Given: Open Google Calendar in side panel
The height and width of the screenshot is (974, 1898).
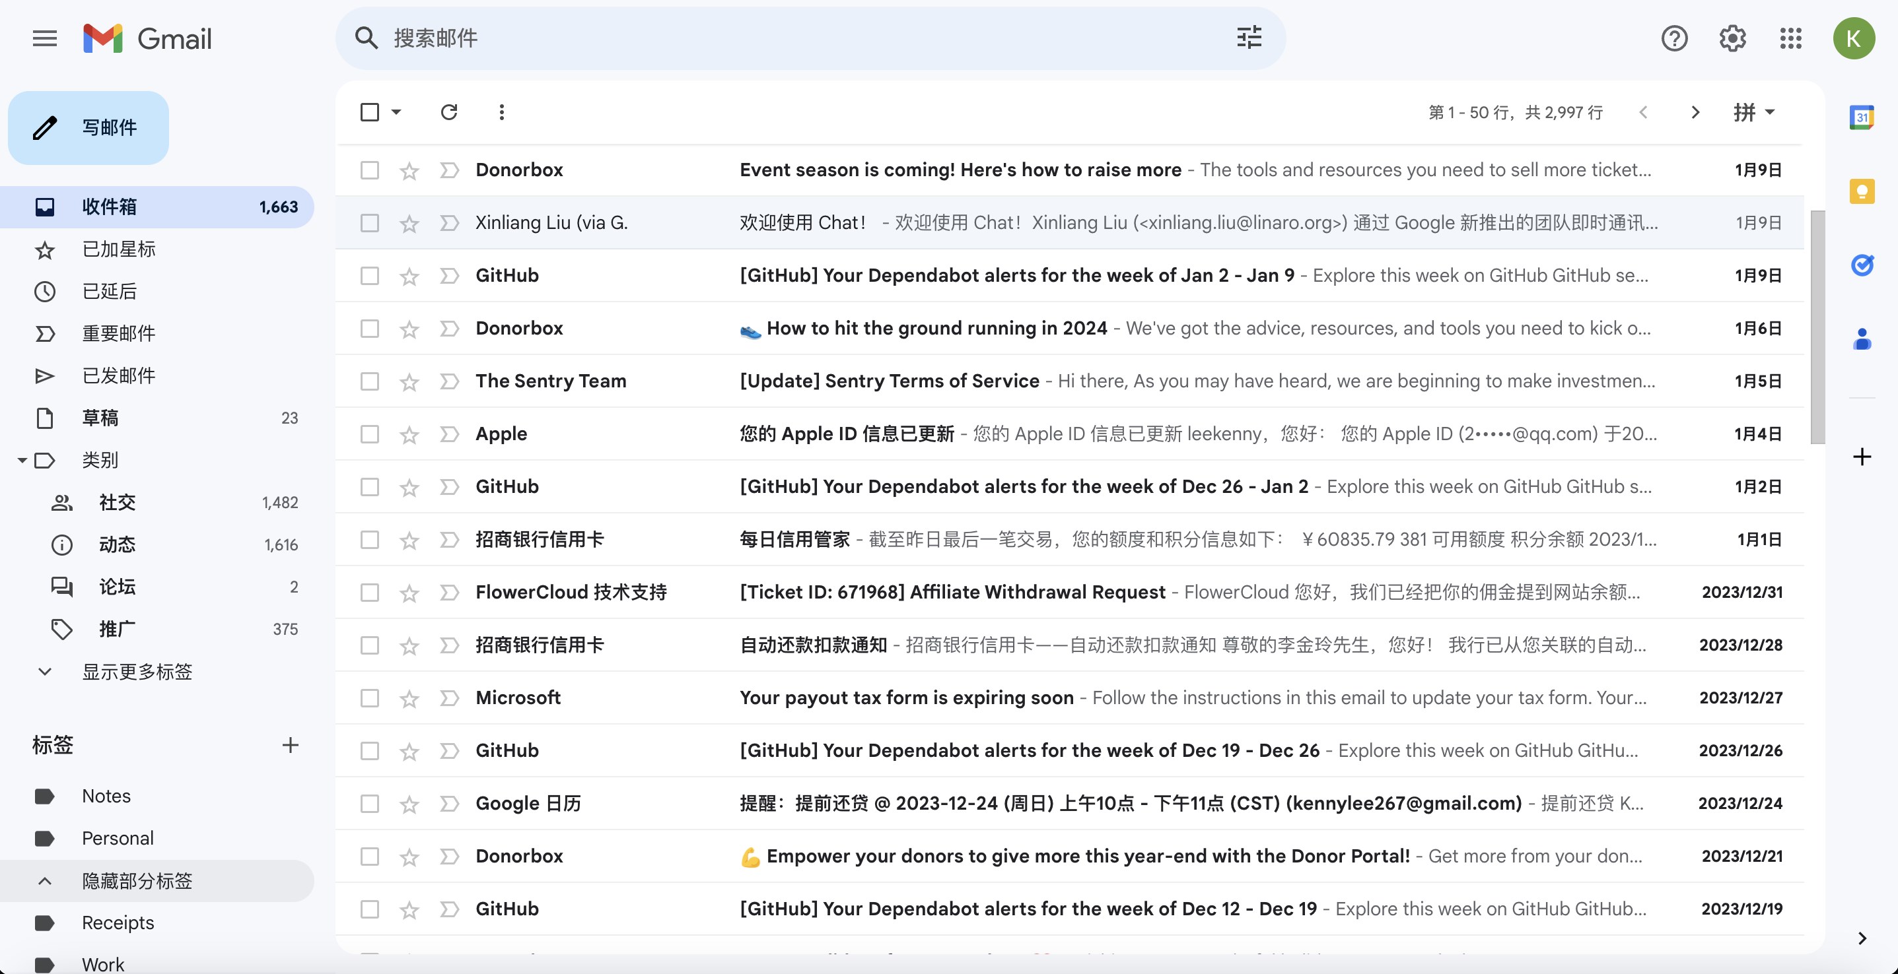Looking at the screenshot, I should (x=1862, y=117).
